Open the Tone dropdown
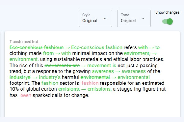This screenshot has width=184, height=122. [134, 18]
